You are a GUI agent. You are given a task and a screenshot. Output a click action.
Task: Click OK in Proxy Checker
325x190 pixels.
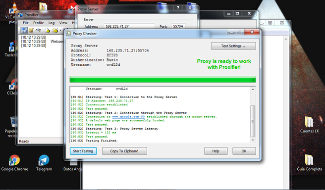pos(244,151)
